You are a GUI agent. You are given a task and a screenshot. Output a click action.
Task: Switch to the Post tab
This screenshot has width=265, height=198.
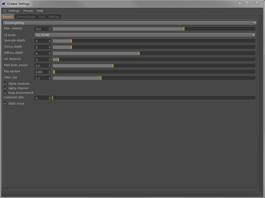click(x=42, y=17)
